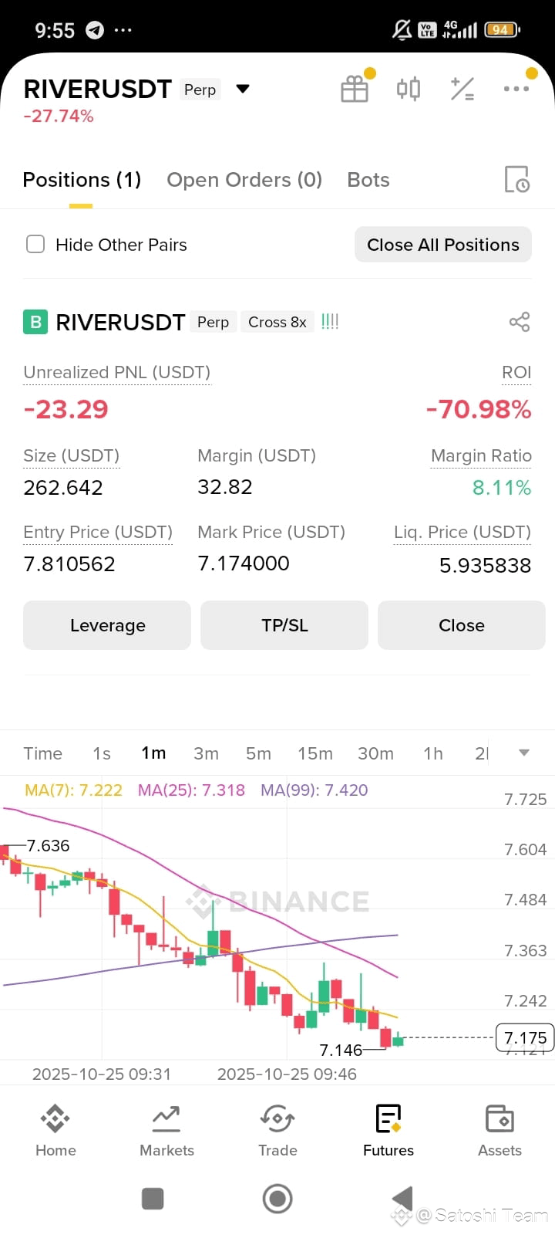The image size is (555, 1235).
Task: Open the Assets wallet icon
Action: click(499, 1118)
